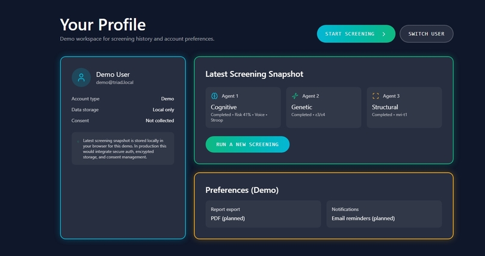Run a new screening
Screen dimensions: 485x256
[247, 144]
